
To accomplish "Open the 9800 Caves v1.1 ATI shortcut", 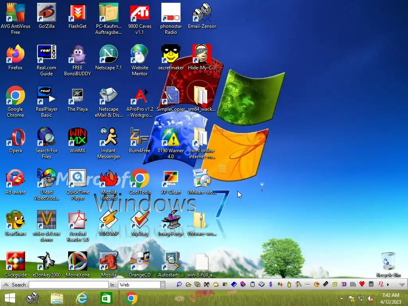I will tap(140, 18).
